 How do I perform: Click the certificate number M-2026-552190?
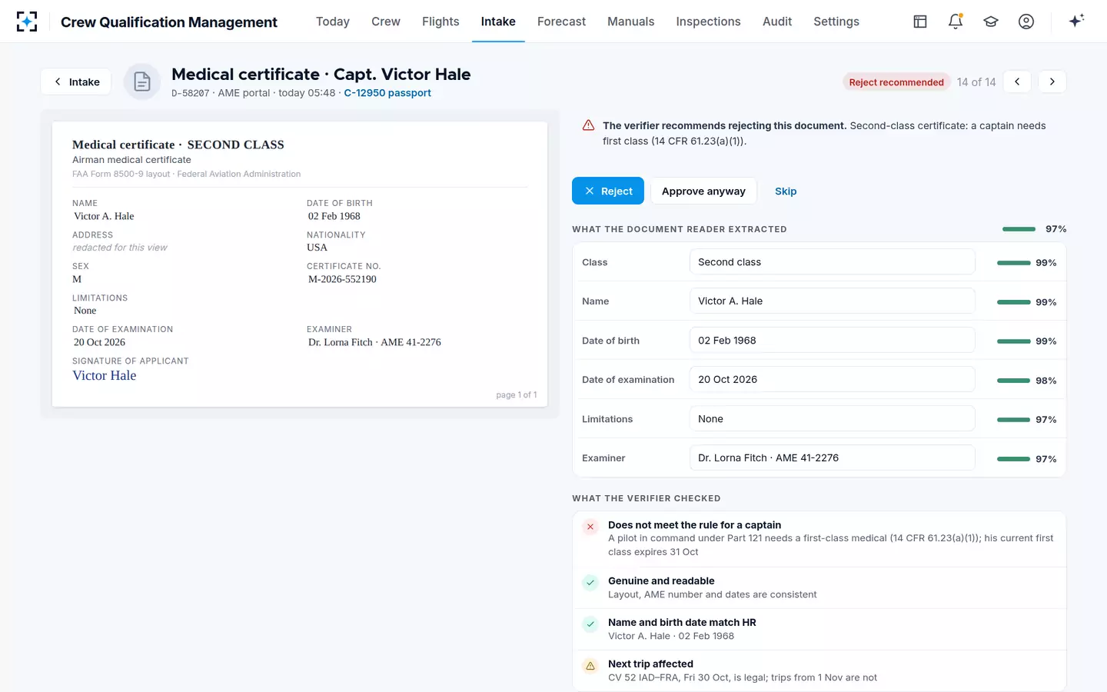pyautogui.click(x=342, y=279)
